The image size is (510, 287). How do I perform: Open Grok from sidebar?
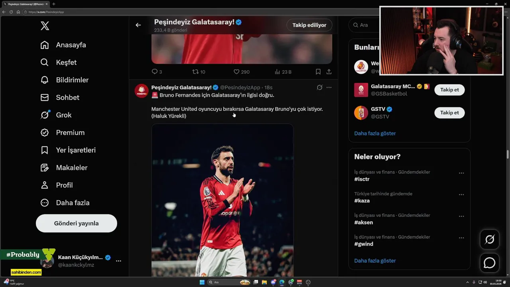point(56,115)
